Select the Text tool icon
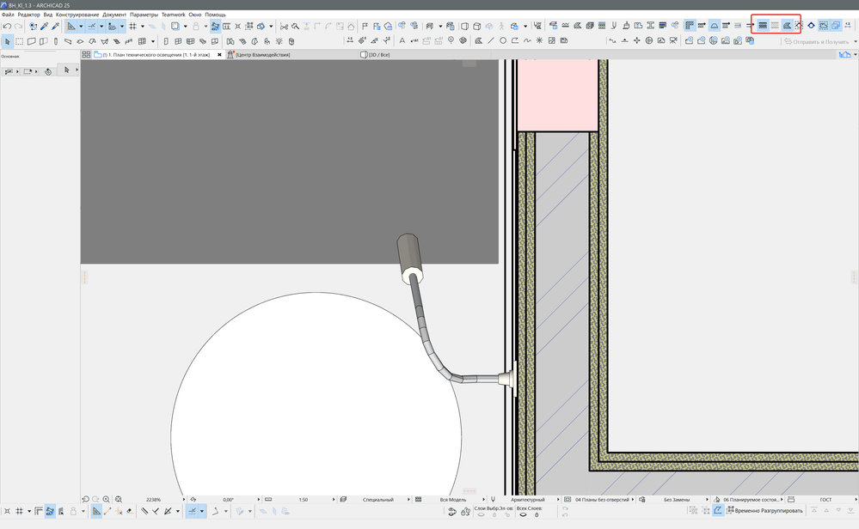Viewport: 859px width, 529px height. coord(402,41)
